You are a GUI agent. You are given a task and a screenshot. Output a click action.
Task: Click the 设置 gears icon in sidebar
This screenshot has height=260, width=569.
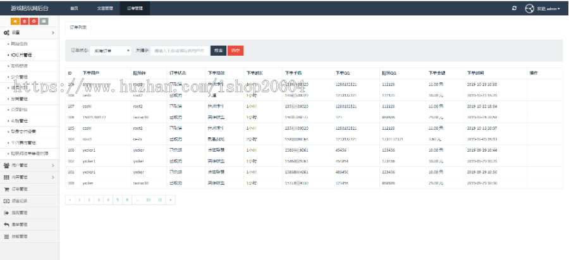tap(6, 32)
